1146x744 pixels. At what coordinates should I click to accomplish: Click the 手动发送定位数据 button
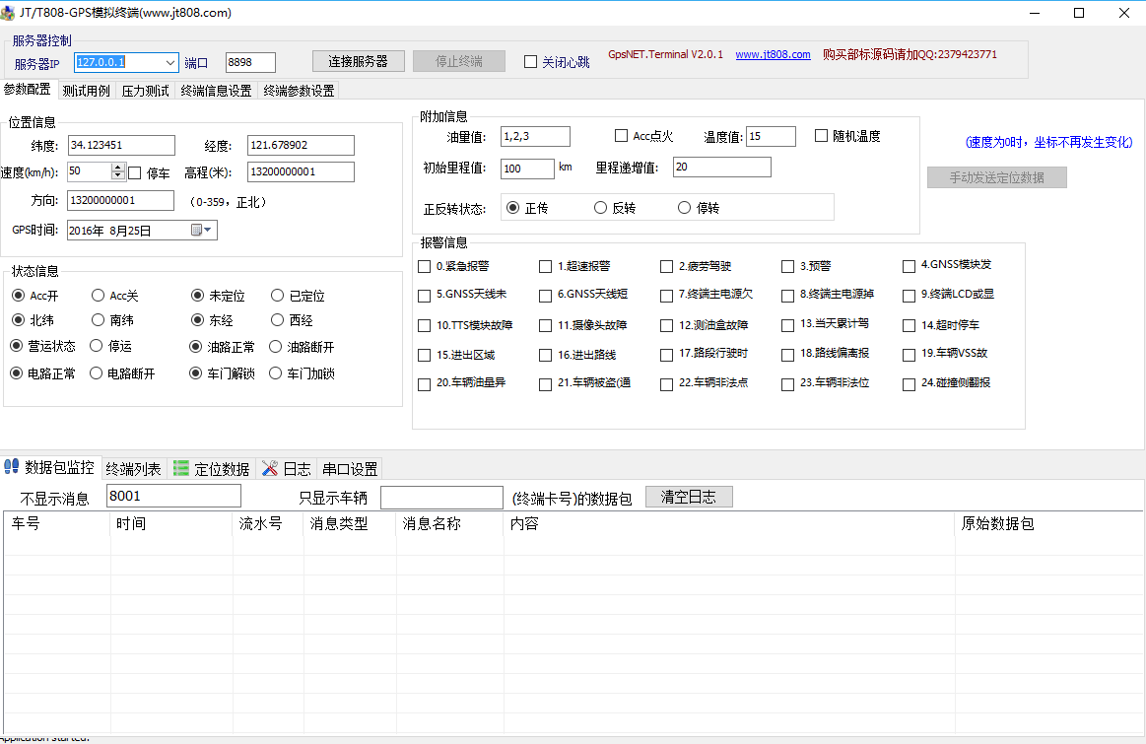click(x=997, y=177)
